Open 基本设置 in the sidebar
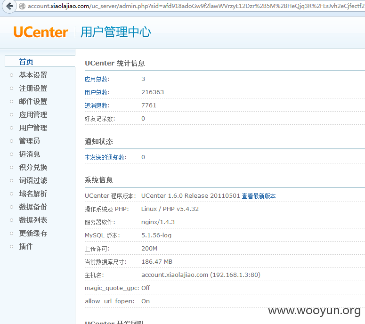The image size is (365, 324). coord(33,75)
